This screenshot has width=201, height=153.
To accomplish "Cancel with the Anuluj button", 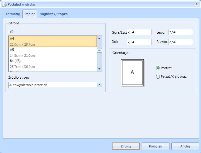I will coord(185,146).
